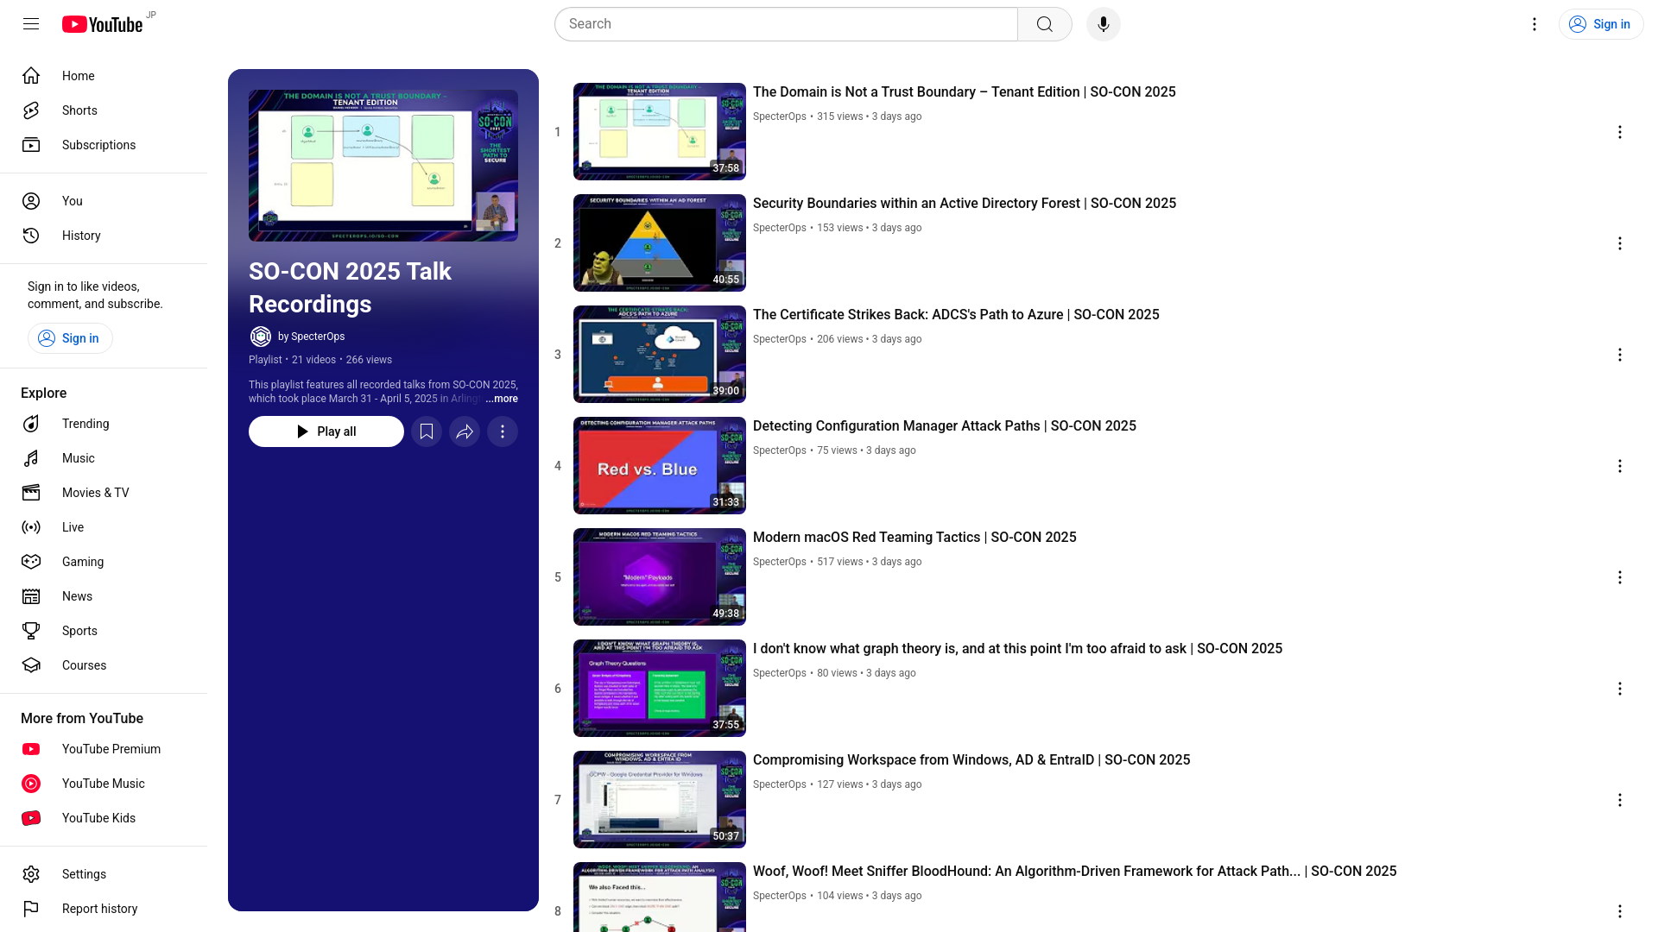The image size is (1658, 932).
Task: Open thumbnail with 49:38 duration
Action: [x=660, y=577]
